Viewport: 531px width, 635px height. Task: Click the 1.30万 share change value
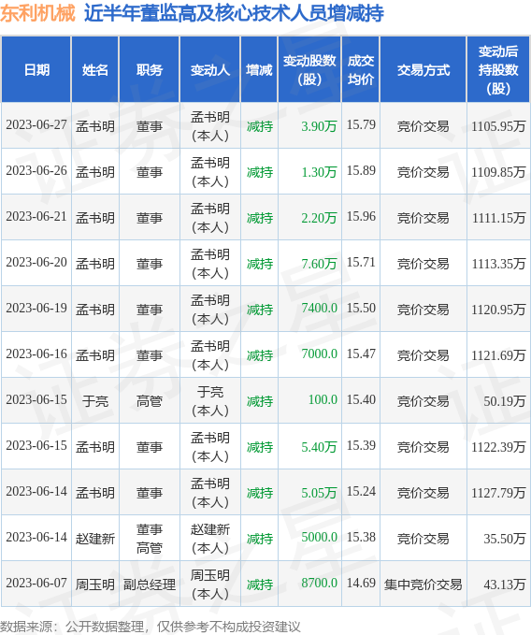pyautogui.click(x=319, y=172)
